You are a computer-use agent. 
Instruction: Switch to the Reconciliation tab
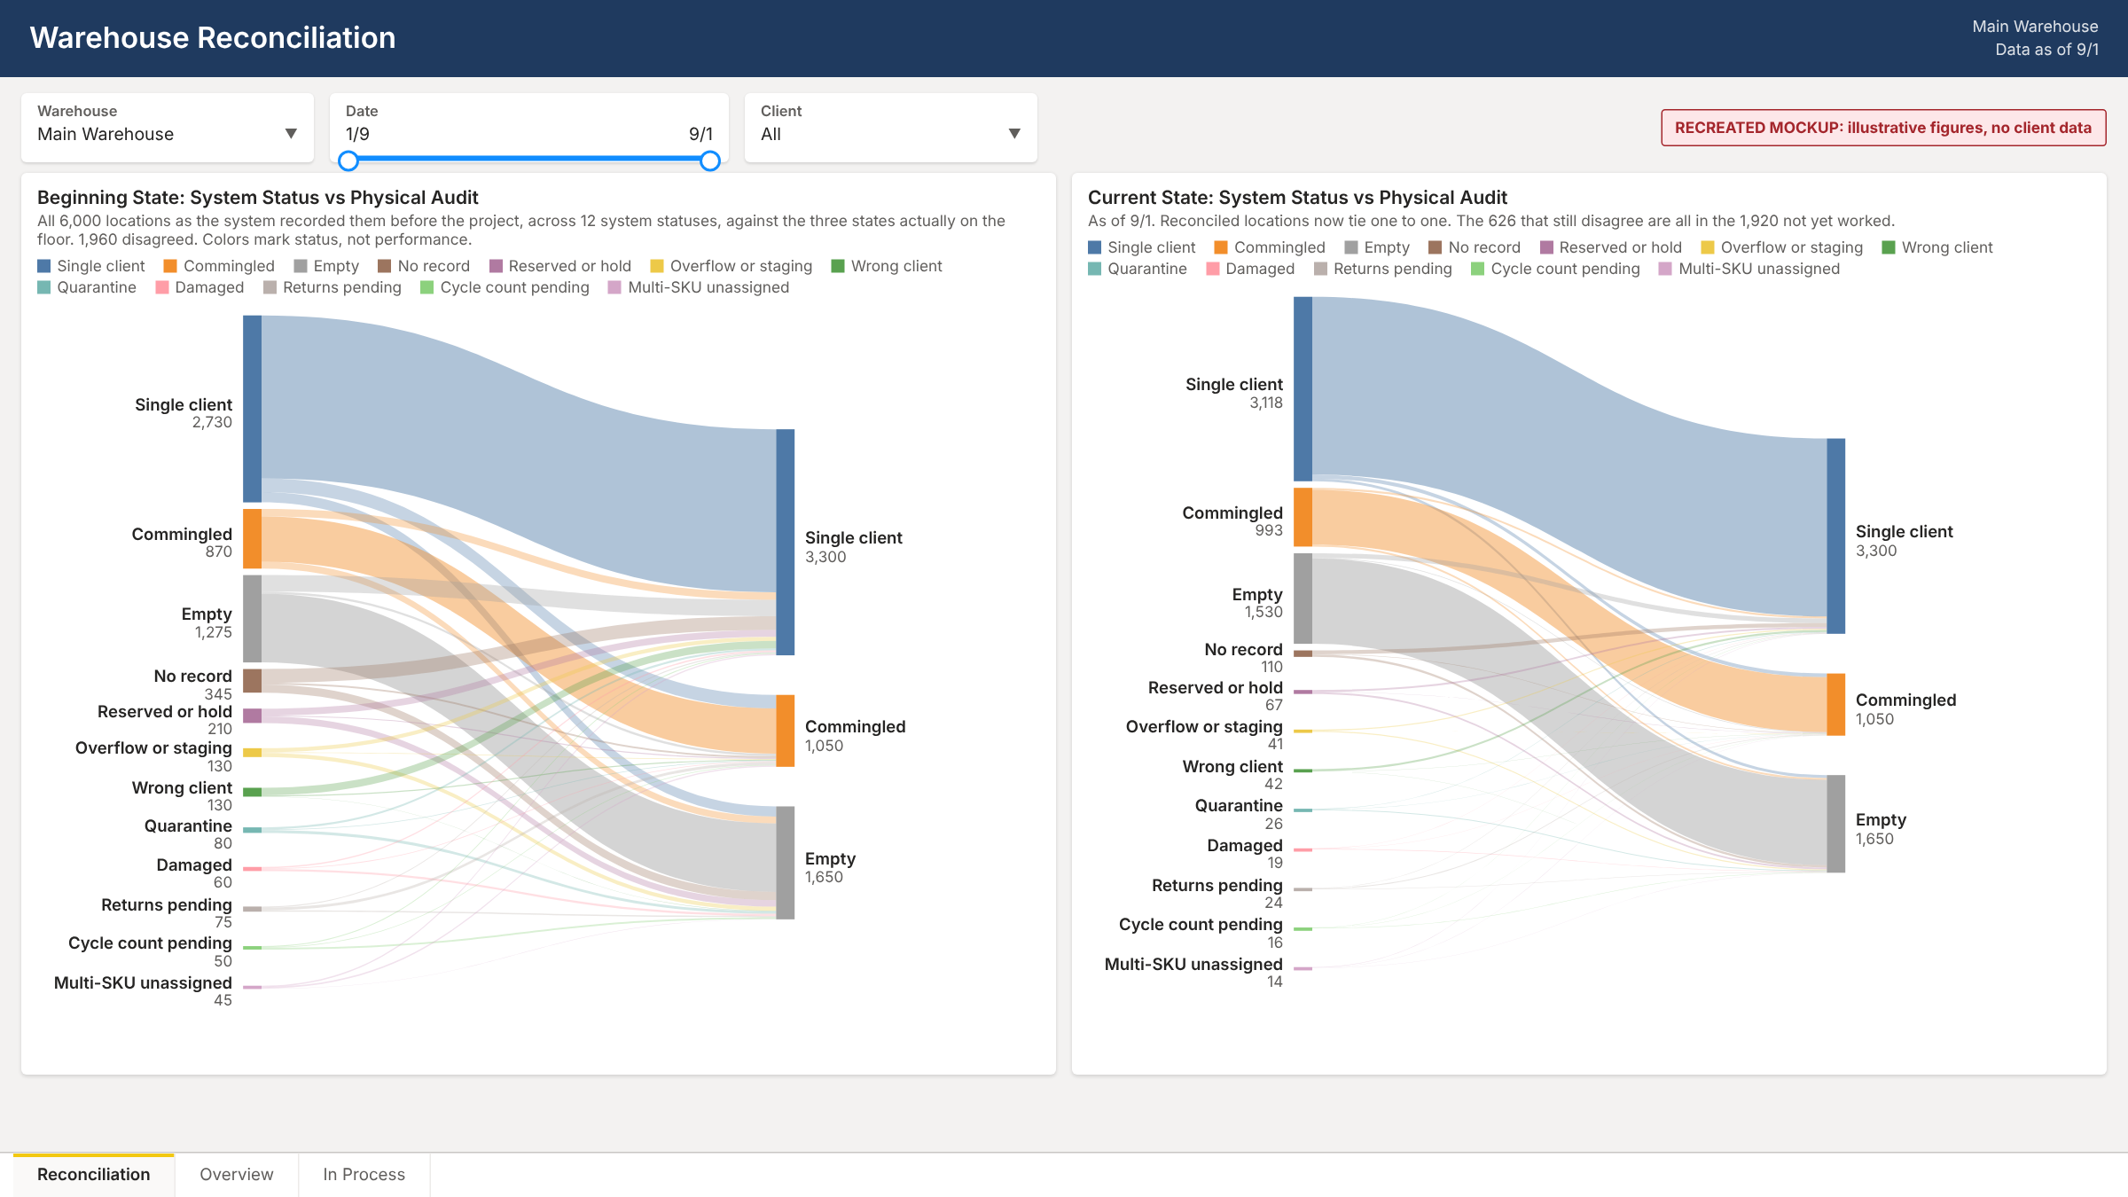(x=94, y=1175)
